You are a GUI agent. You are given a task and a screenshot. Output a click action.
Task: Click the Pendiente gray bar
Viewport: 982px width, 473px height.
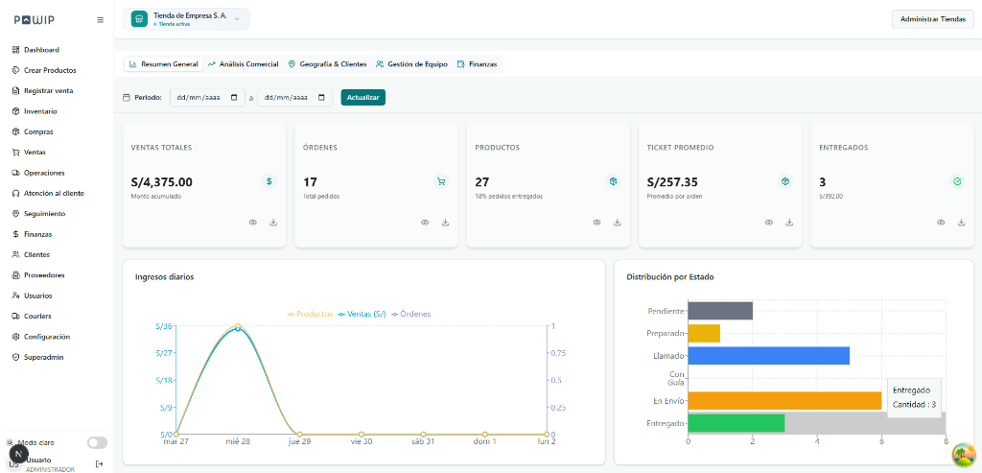click(x=720, y=311)
